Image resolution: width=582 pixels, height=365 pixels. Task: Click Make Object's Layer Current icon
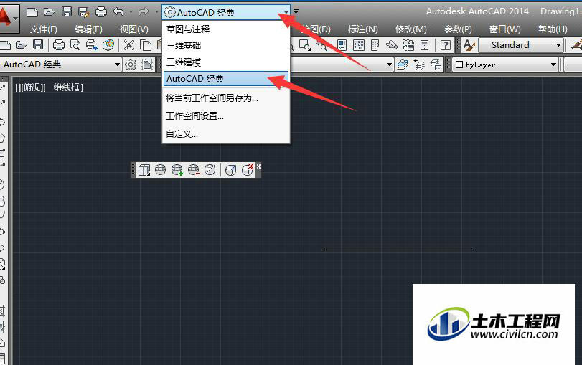403,65
